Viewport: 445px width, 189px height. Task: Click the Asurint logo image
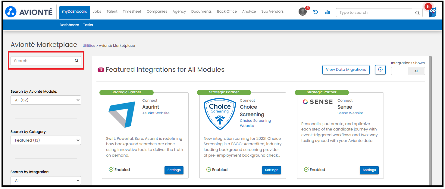pos(122,115)
